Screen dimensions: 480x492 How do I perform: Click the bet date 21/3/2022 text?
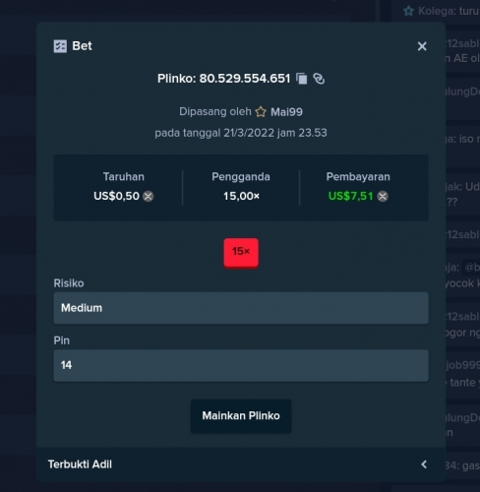tap(249, 133)
